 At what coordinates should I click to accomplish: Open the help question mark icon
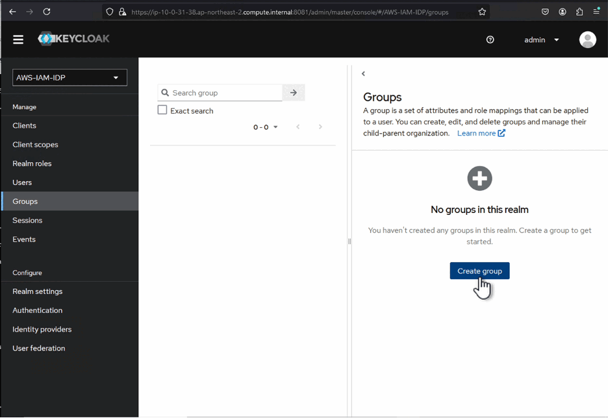(490, 40)
